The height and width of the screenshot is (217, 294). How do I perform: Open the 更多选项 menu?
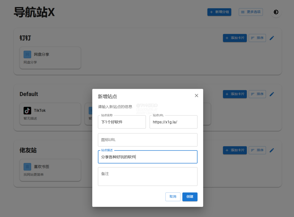251,12
